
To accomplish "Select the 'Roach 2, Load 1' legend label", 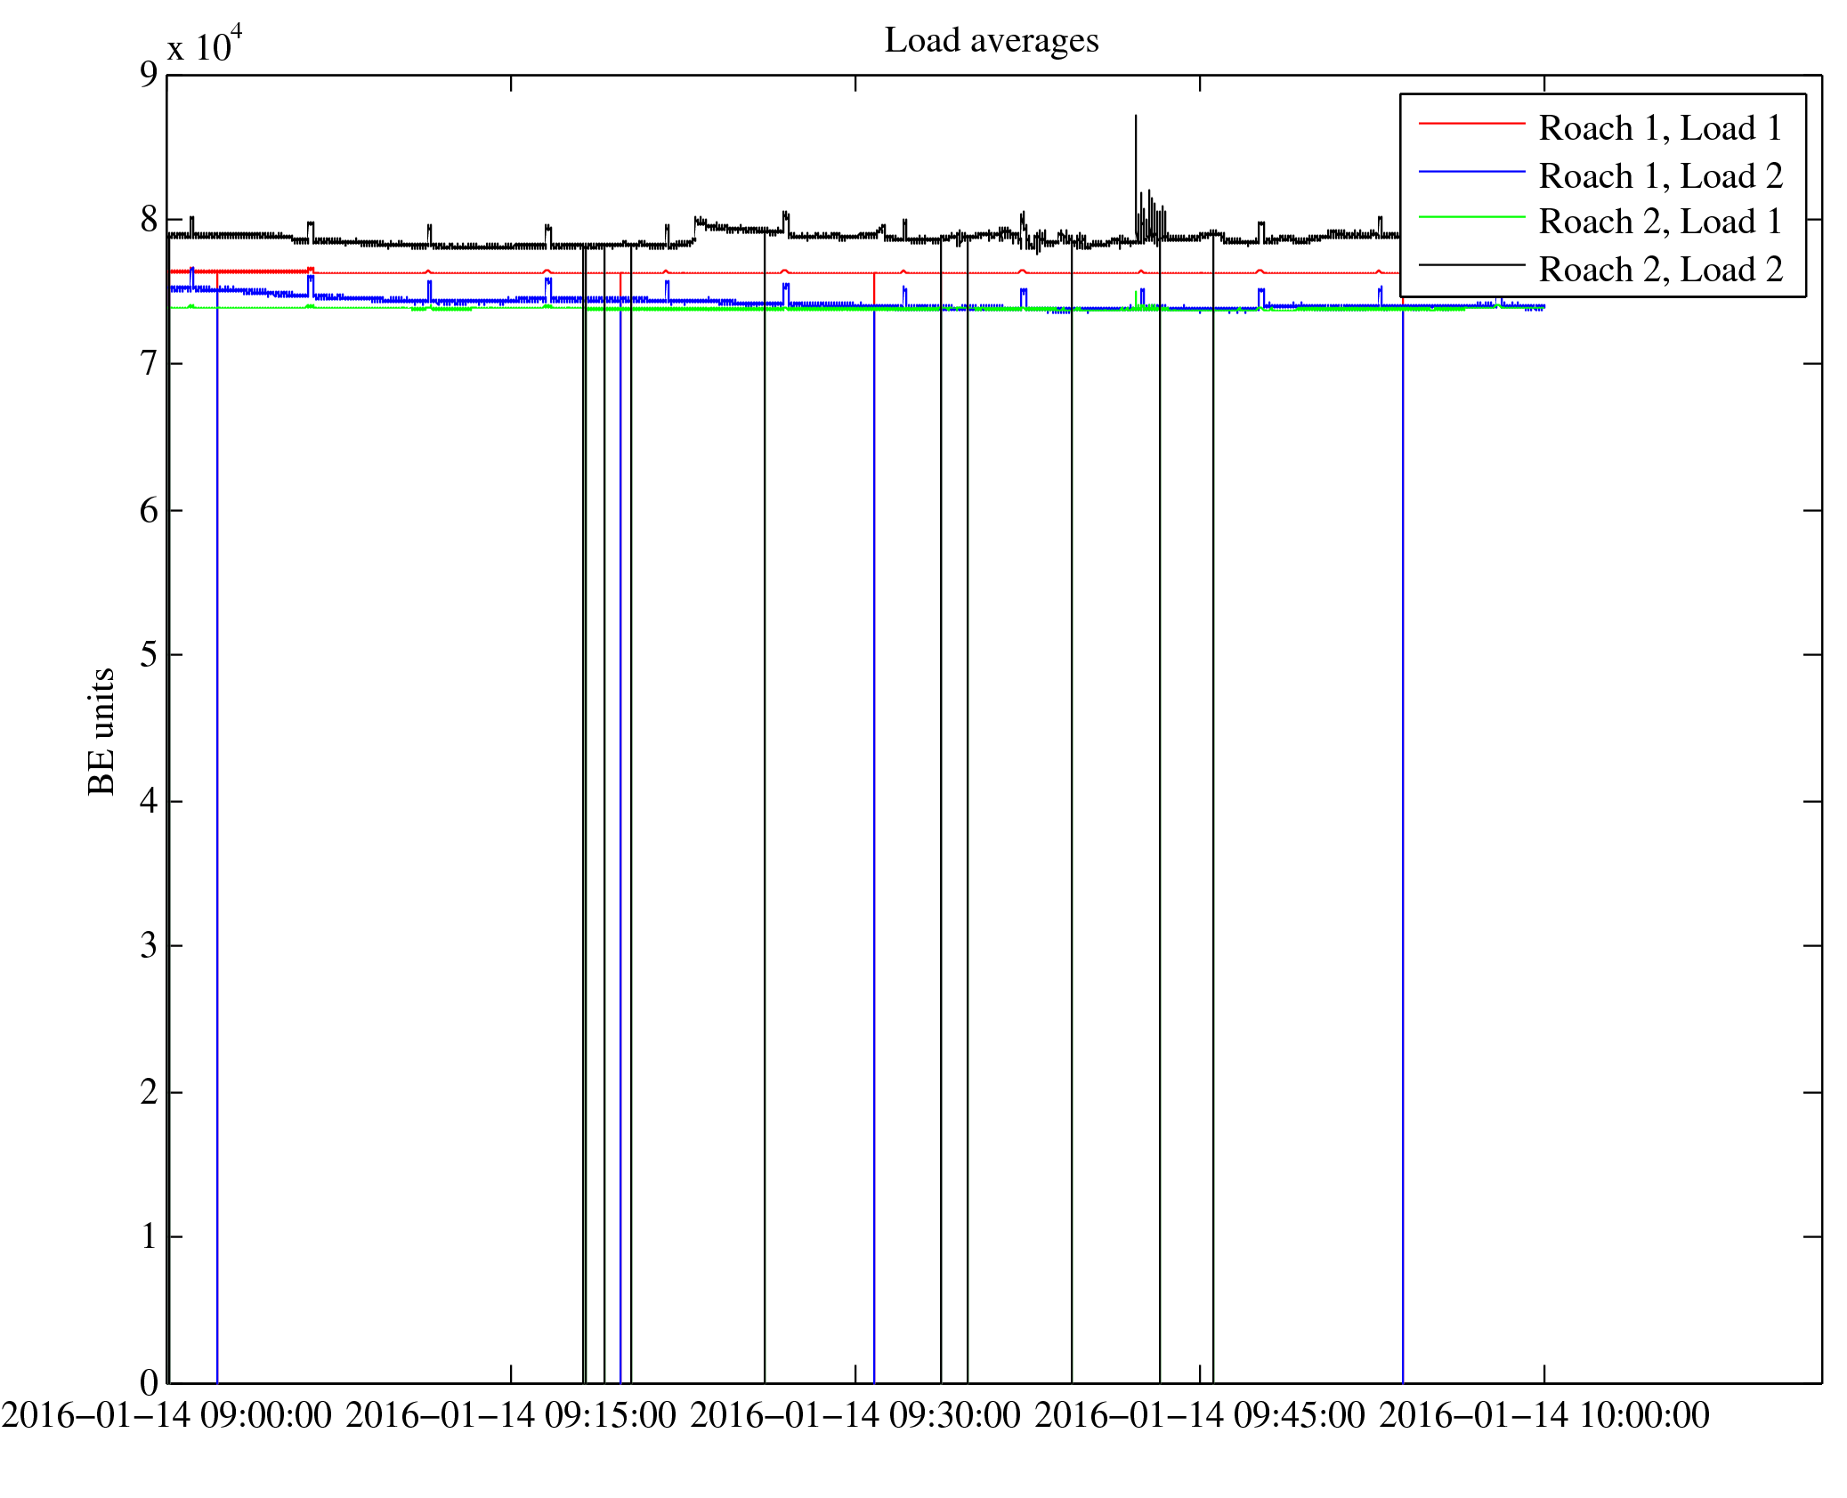I will (x=1660, y=222).
